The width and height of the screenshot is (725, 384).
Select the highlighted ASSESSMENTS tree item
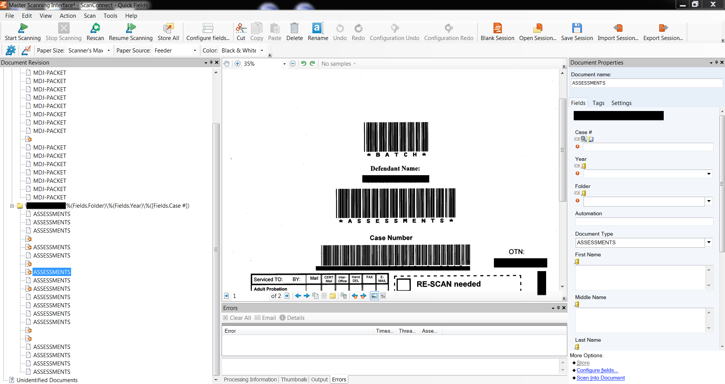click(52, 272)
